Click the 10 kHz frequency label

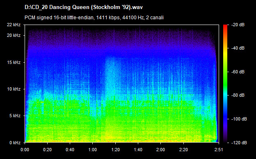pyautogui.click(x=14, y=89)
